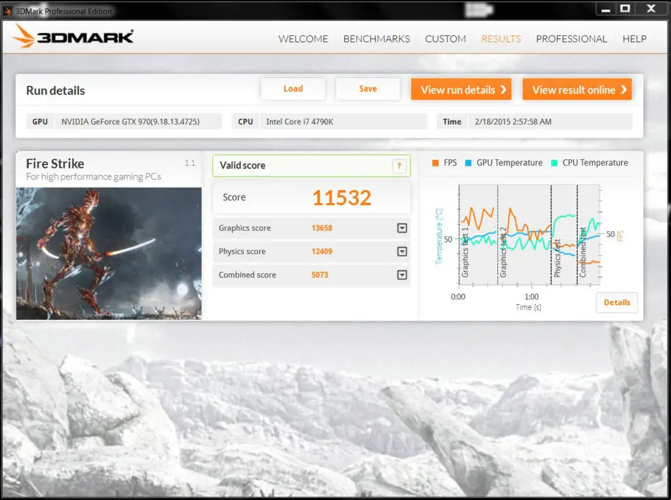The image size is (671, 500).
Task: Click the Combined score value 5073
Action: coord(320,275)
